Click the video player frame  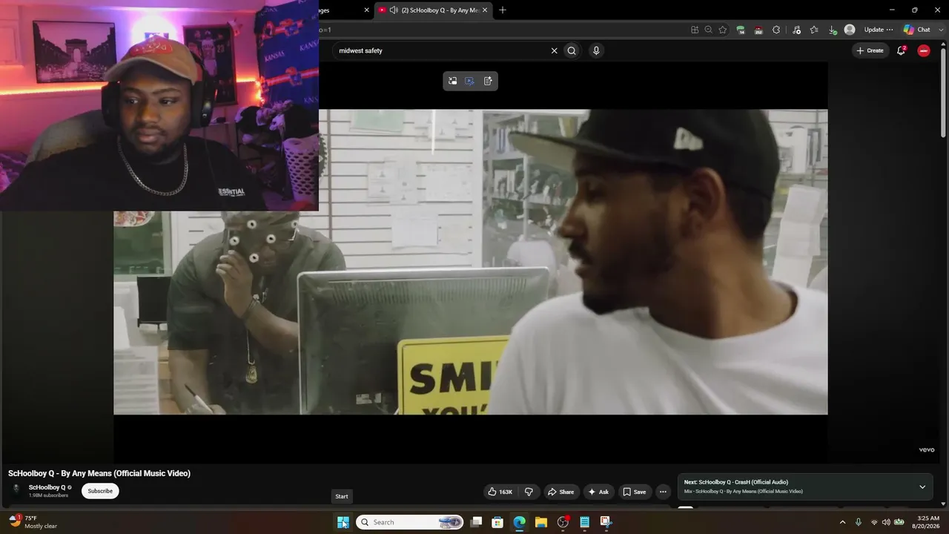[470, 262]
